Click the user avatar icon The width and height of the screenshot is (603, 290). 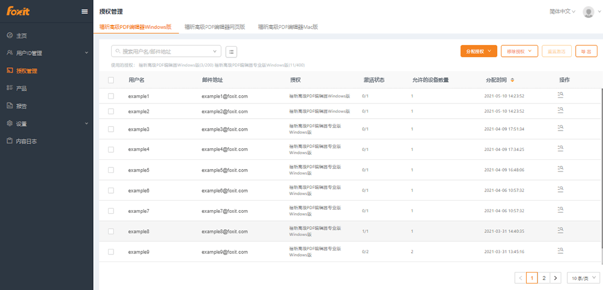(588, 12)
